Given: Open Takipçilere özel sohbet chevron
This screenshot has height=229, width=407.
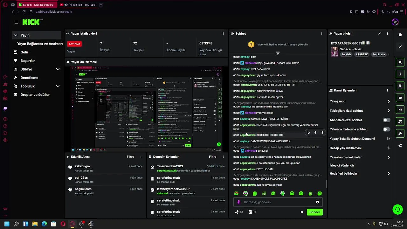Looking at the screenshot, I should coord(388,111).
